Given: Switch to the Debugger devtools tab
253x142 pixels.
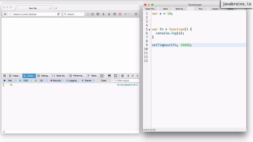Looking at the screenshot, I should point(43,76).
